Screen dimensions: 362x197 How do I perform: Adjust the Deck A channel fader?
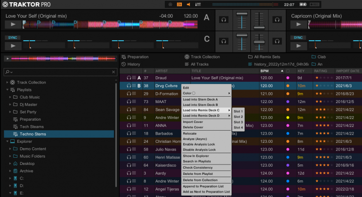coord(242,14)
